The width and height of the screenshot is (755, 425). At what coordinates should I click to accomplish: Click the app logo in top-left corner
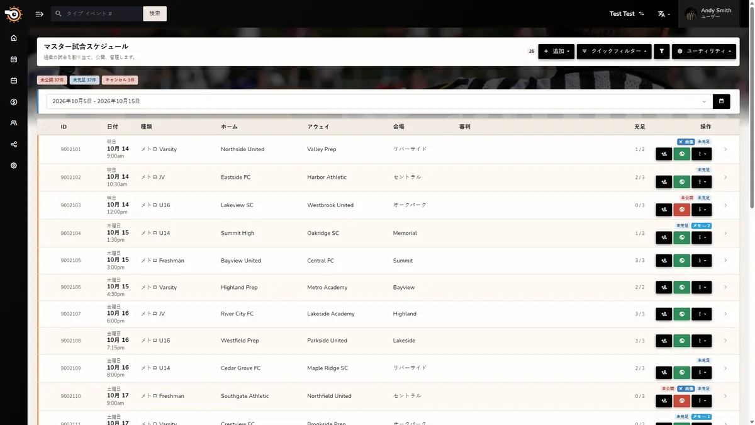(13, 14)
